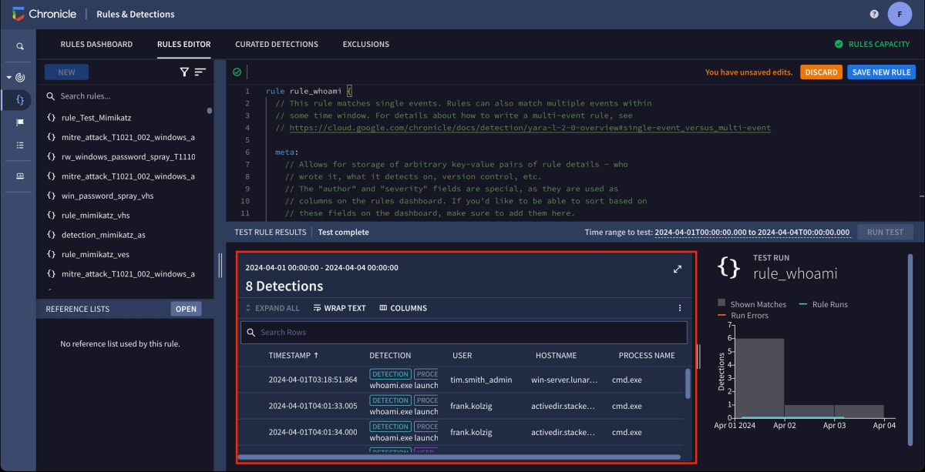Toggle Rule Runs legend in chart
Viewport: 925px width, 472px height.
click(822, 304)
